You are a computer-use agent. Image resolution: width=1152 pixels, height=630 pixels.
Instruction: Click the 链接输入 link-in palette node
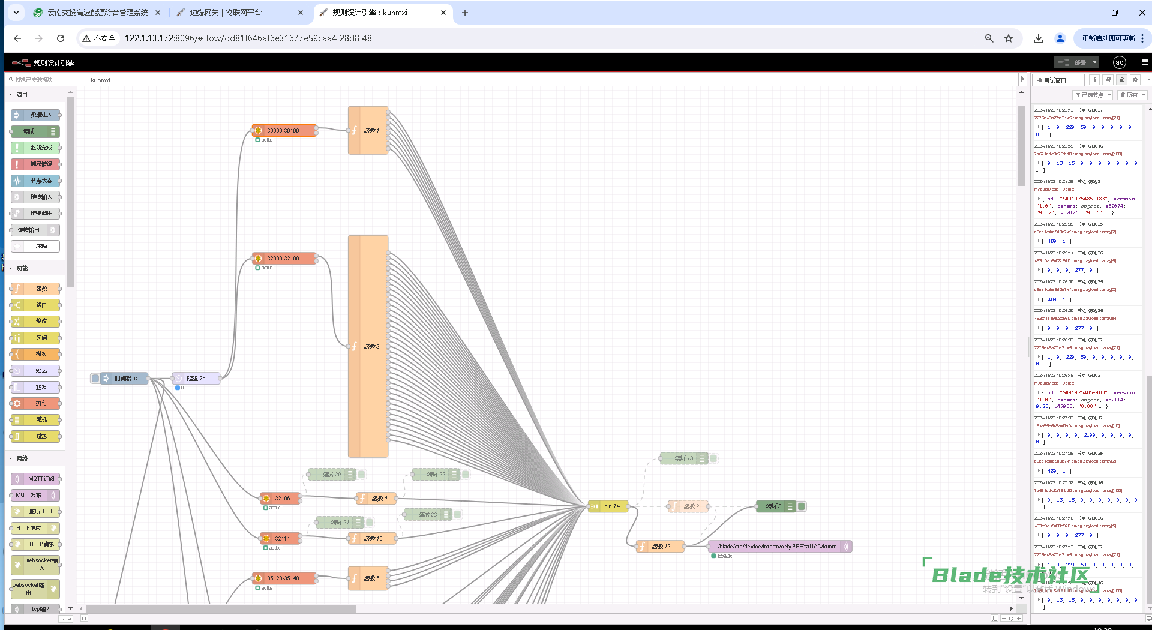coord(36,197)
